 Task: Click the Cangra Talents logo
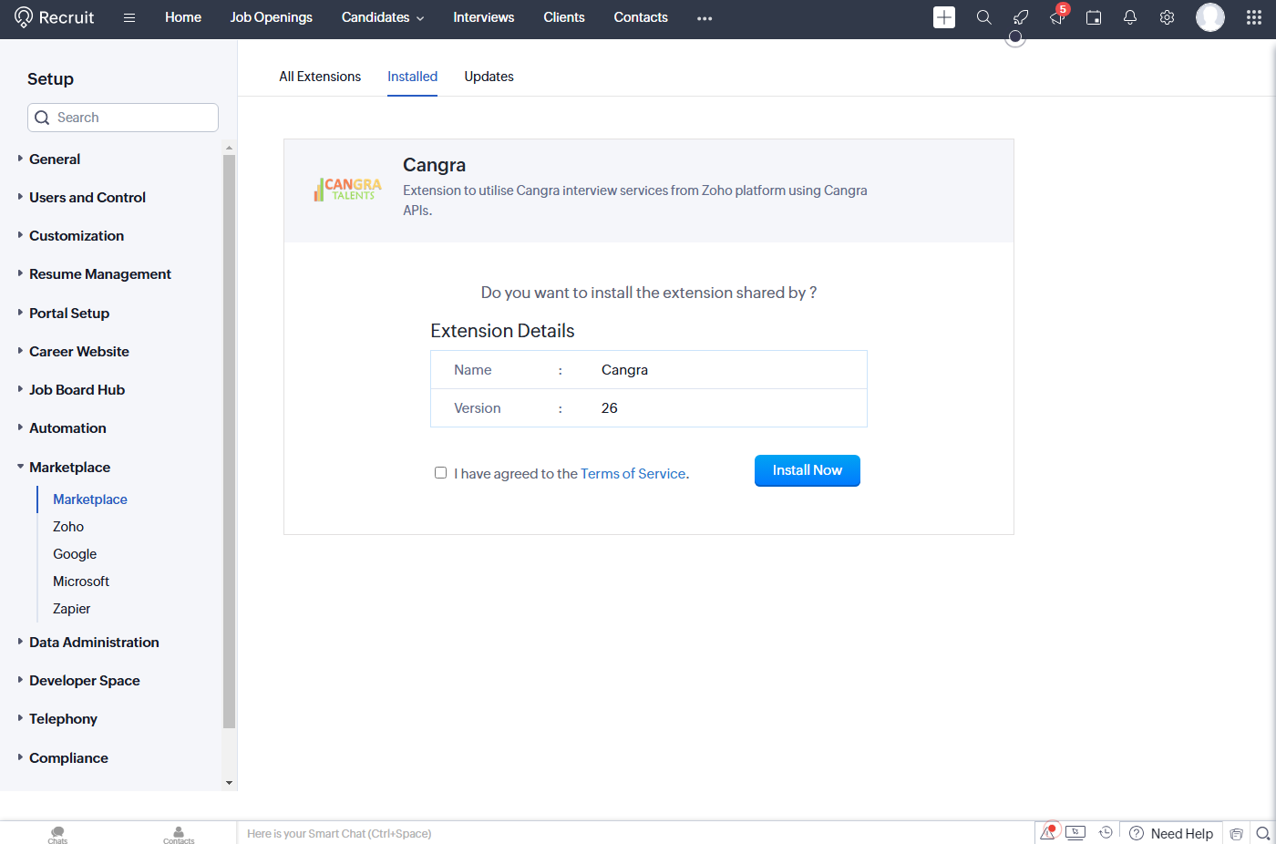[347, 190]
